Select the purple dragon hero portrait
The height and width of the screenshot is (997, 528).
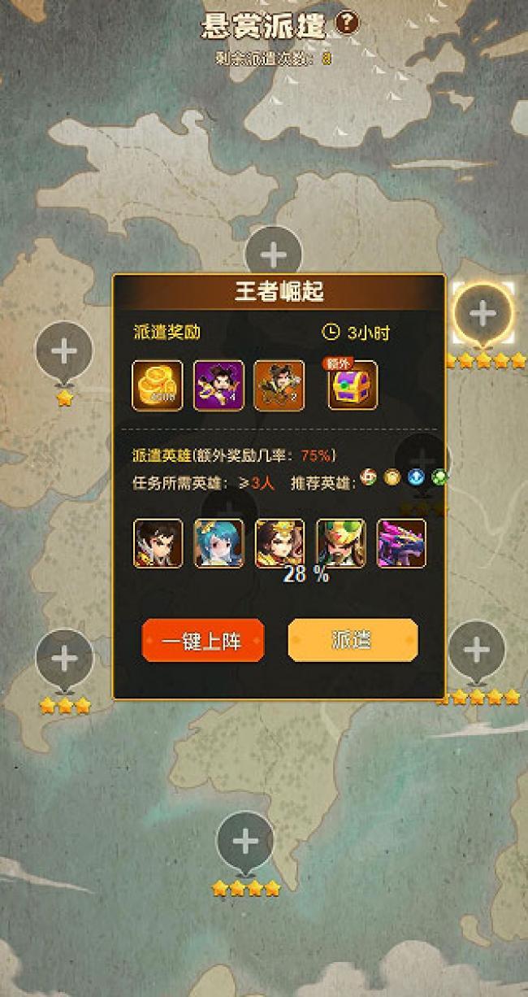tap(401, 543)
